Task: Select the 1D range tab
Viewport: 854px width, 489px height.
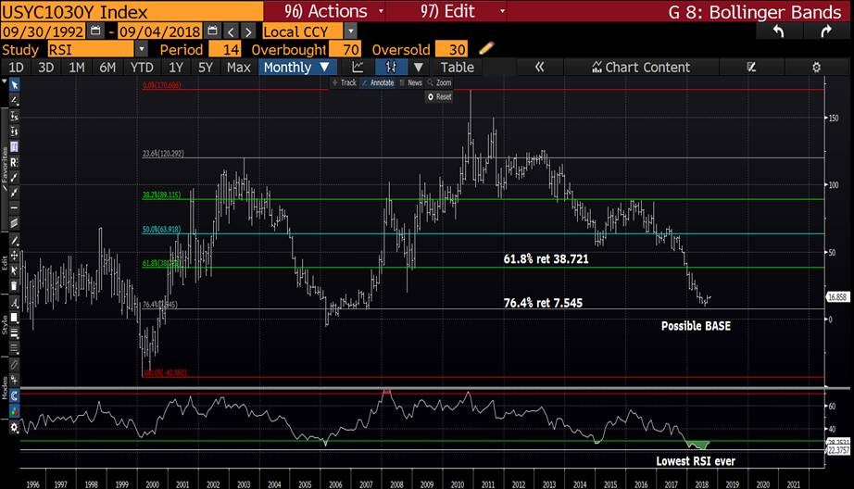Action: (17, 67)
